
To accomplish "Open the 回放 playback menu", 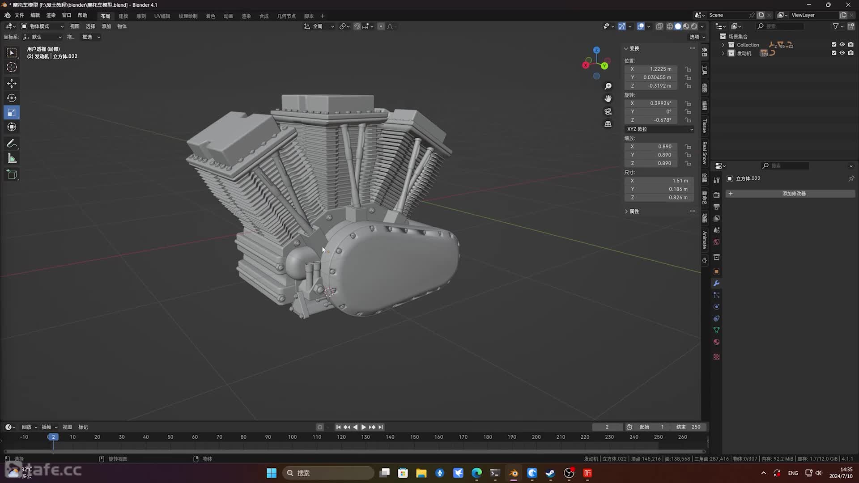I will coord(30,427).
